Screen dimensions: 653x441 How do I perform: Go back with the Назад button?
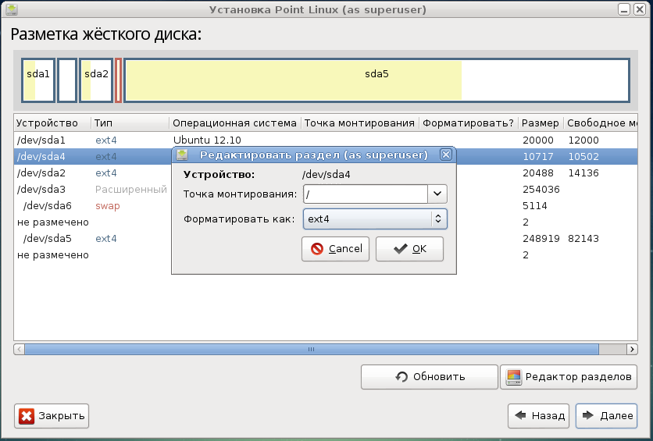[x=538, y=415]
